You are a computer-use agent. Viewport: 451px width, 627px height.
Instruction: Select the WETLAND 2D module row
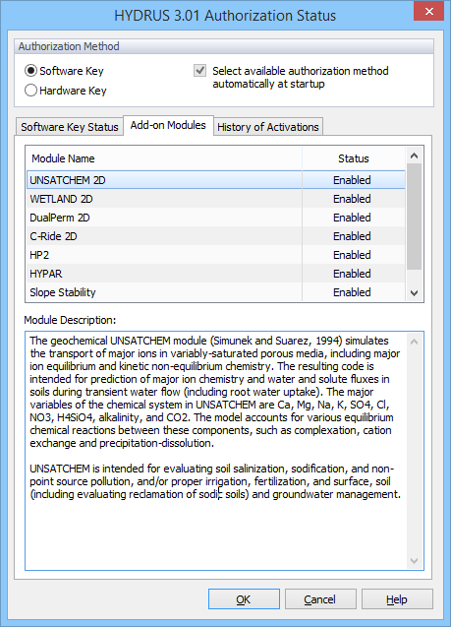(x=216, y=199)
